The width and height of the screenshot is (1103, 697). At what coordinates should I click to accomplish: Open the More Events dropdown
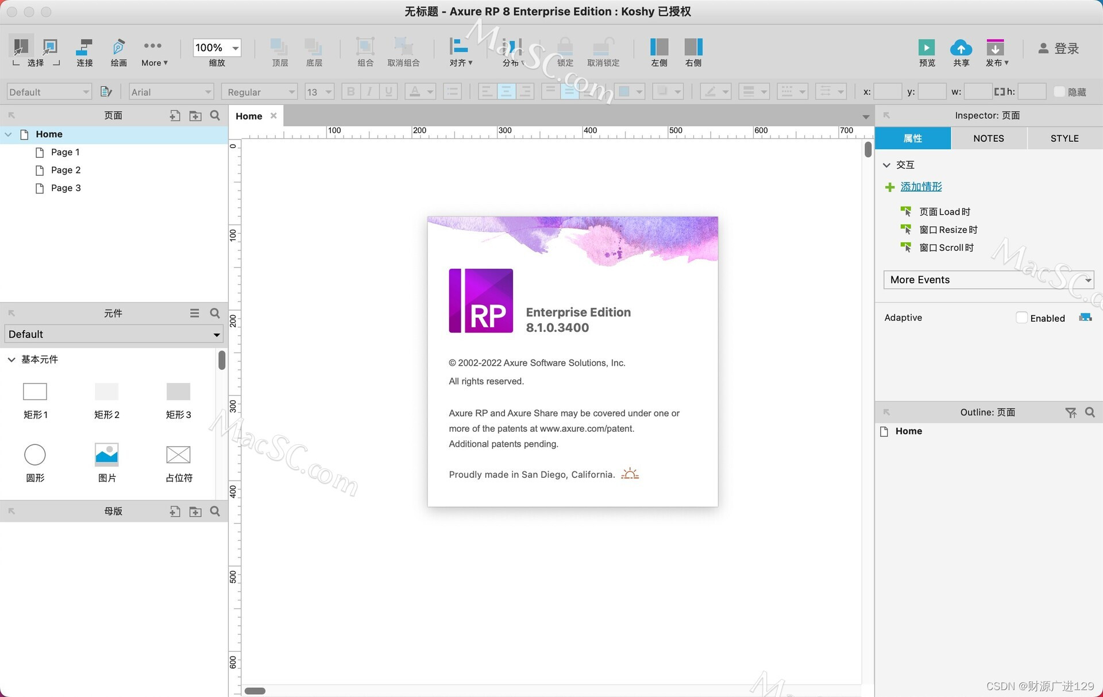[x=989, y=280]
